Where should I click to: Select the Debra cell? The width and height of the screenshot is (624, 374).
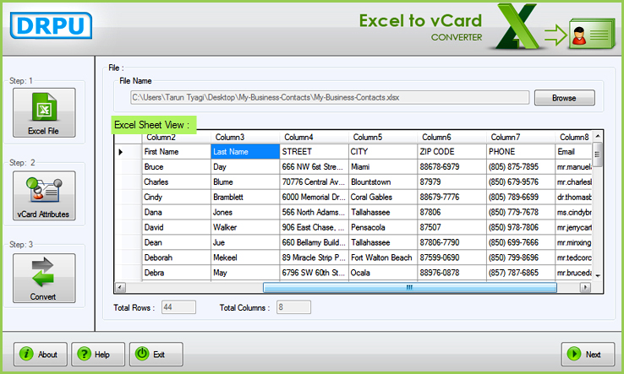(177, 273)
